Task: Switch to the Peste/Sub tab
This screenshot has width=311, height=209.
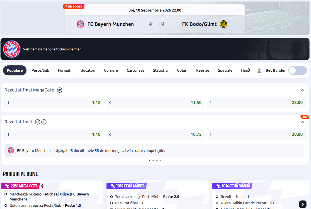Action: [40, 70]
